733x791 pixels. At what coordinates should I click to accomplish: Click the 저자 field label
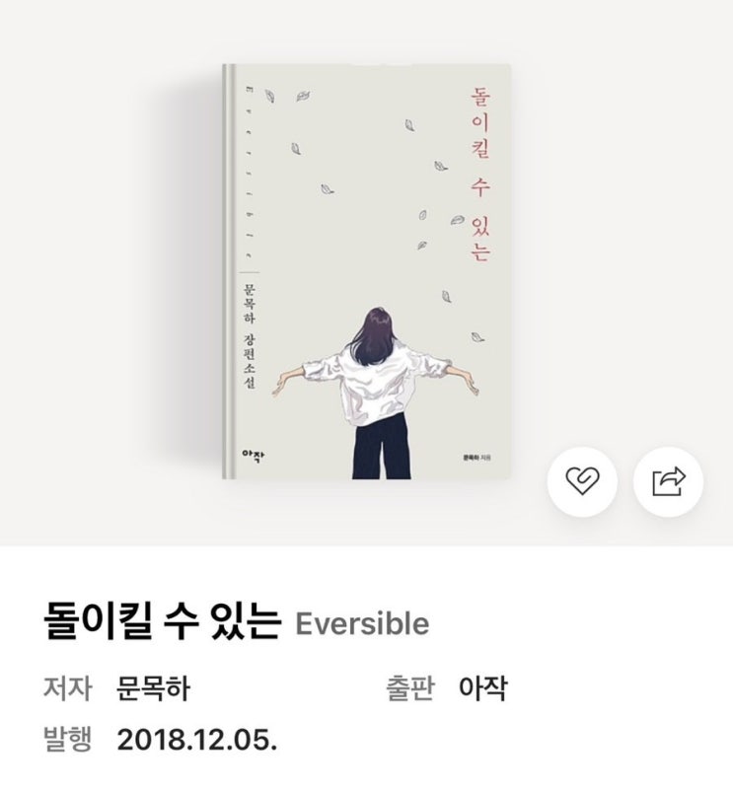[x=68, y=688]
